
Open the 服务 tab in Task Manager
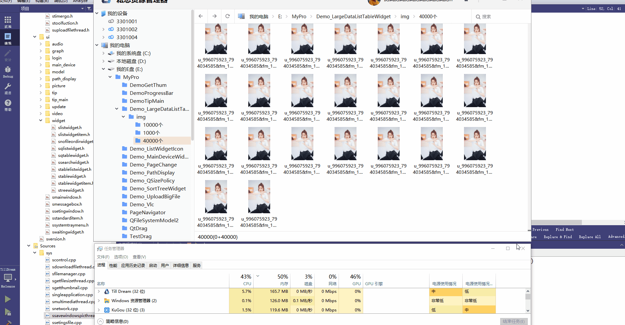[196, 265]
